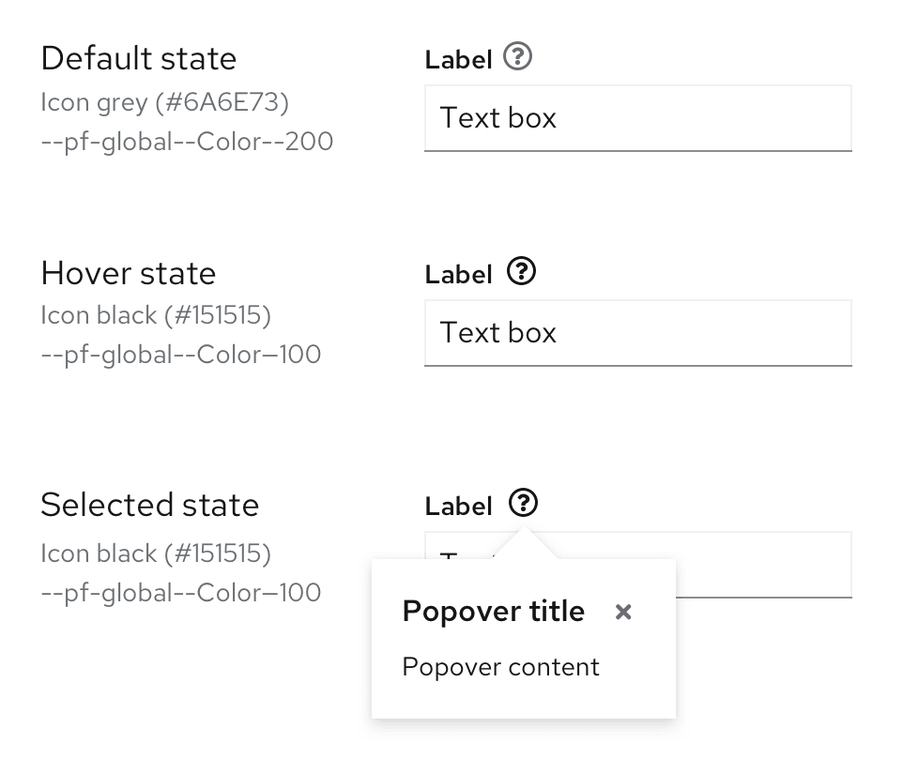Focus the Text box in the Hover state row
The height and width of the screenshot is (773, 903).
pyautogui.click(x=637, y=333)
